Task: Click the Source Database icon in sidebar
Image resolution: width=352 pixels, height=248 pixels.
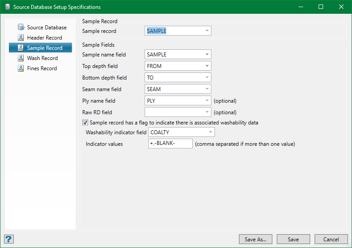Action: (21, 28)
